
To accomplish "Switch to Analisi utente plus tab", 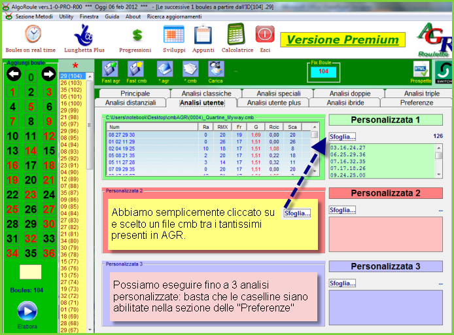I will [273, 103].
